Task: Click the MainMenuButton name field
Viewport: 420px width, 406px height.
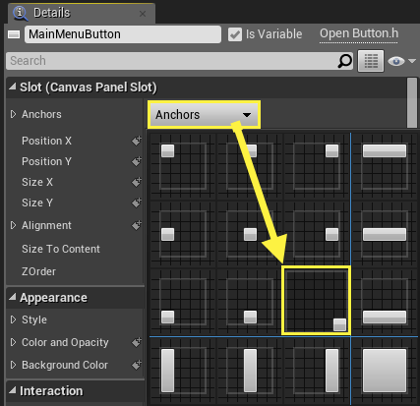Action: (123, 34)
